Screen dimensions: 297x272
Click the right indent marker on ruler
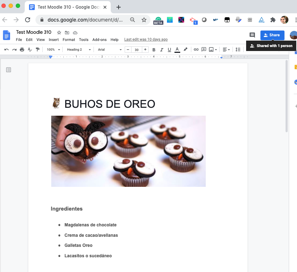(221, 57)
